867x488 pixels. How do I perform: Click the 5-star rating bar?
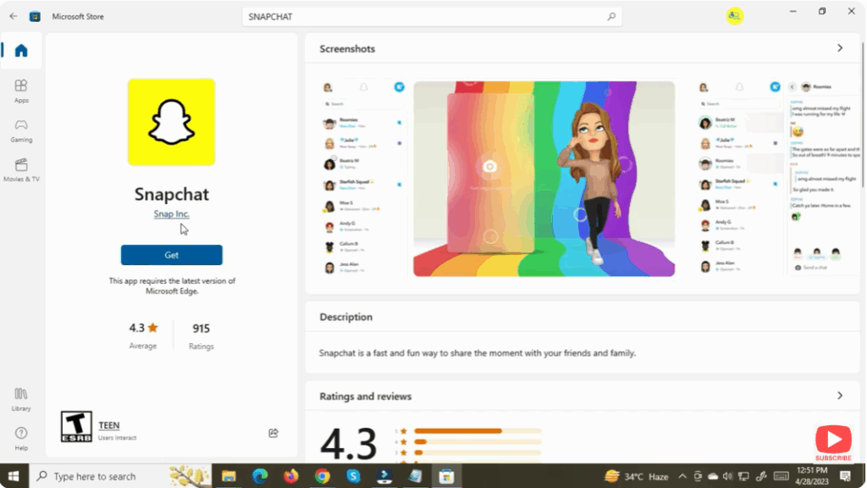coord(478,430)
